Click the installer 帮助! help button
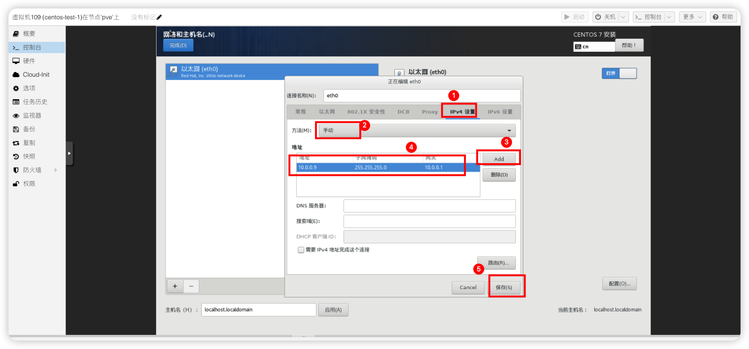This screenshot has height=349, width=749. coord(629,46)
